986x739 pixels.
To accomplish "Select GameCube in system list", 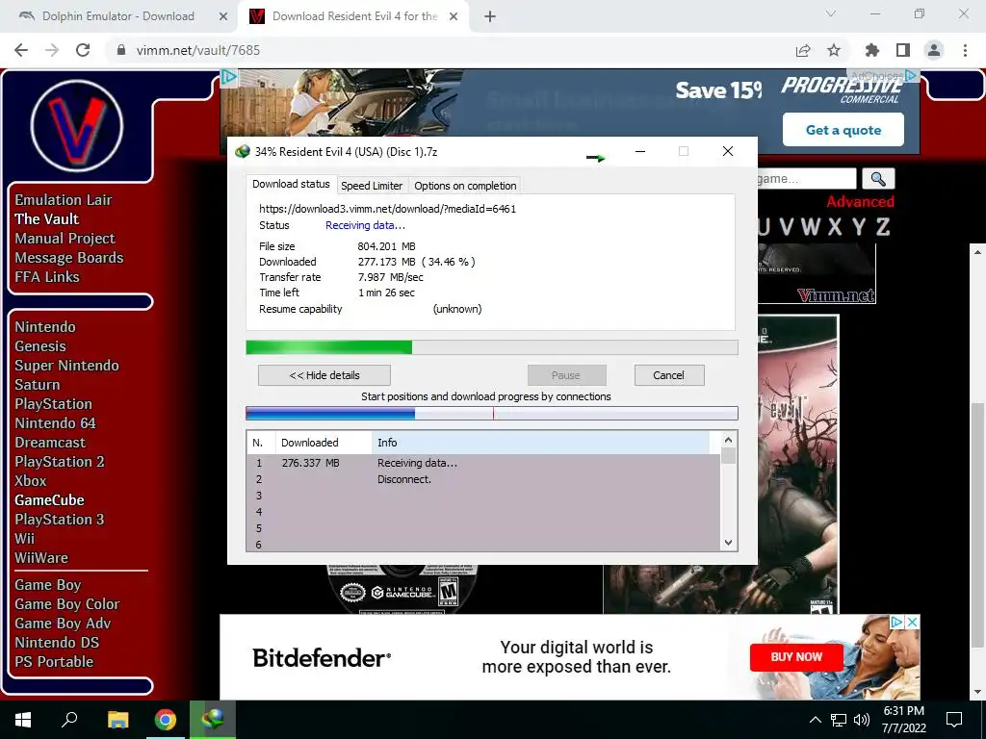I will (50, 500).
